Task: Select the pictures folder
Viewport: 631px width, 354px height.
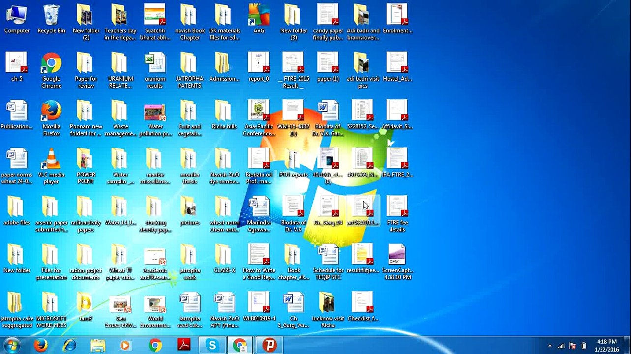Action: 190,211
